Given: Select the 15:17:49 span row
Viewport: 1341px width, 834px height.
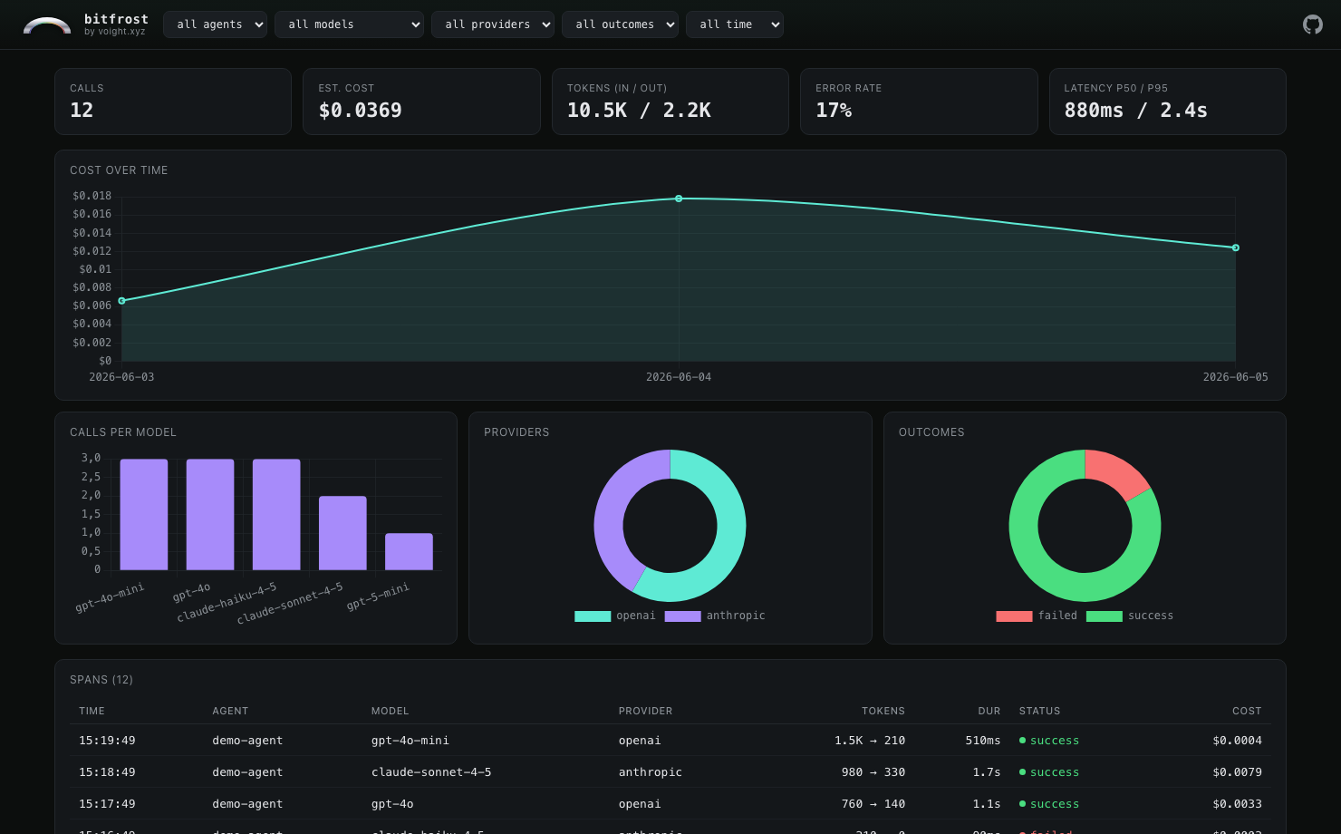Looking at the screenshot, I should point(670,804).
